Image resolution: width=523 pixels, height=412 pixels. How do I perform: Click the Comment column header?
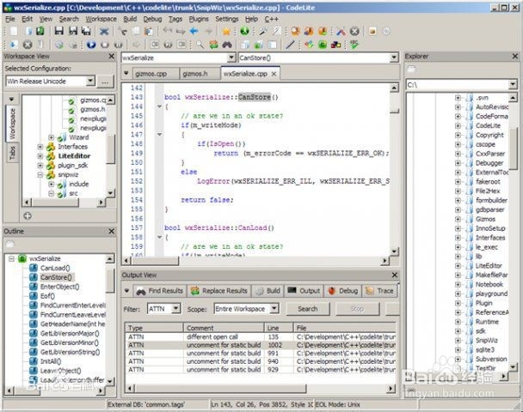click(x=224, y=328)
